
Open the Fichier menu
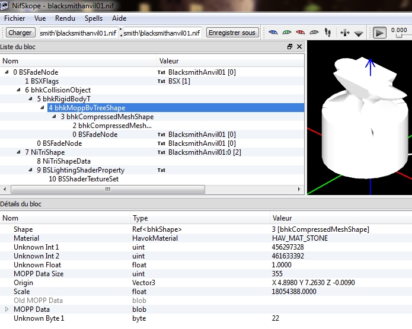14,18
